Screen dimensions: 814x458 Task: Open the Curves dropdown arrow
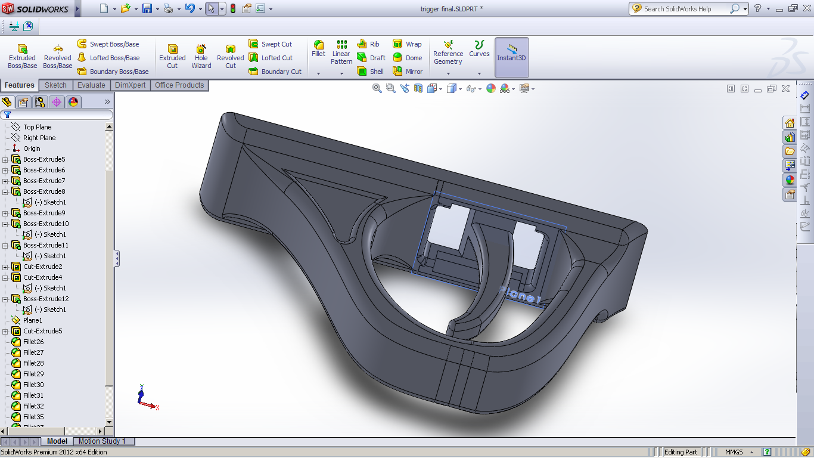(x=479, y=73)
